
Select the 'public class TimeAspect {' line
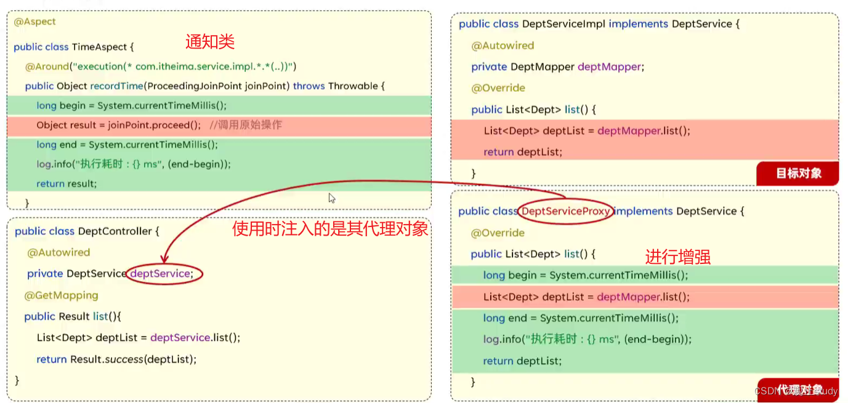pos(73,47)
